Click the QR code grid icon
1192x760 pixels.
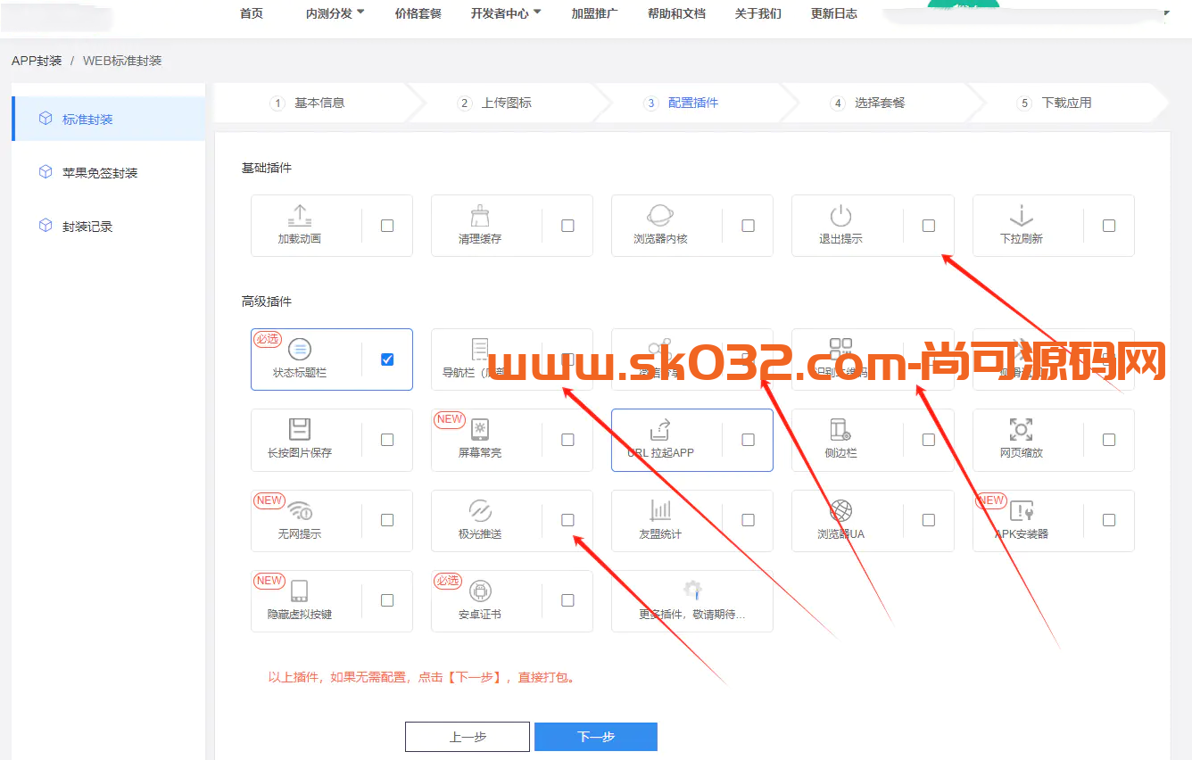coord(840,349)
